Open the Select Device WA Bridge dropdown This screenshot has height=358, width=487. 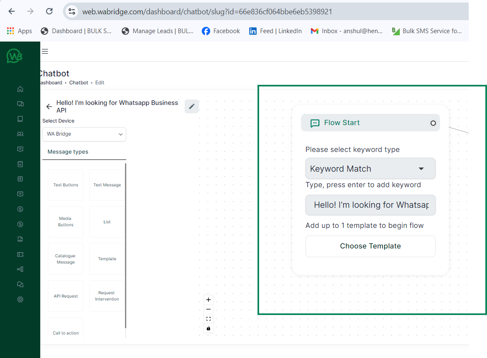pos(84,134)
